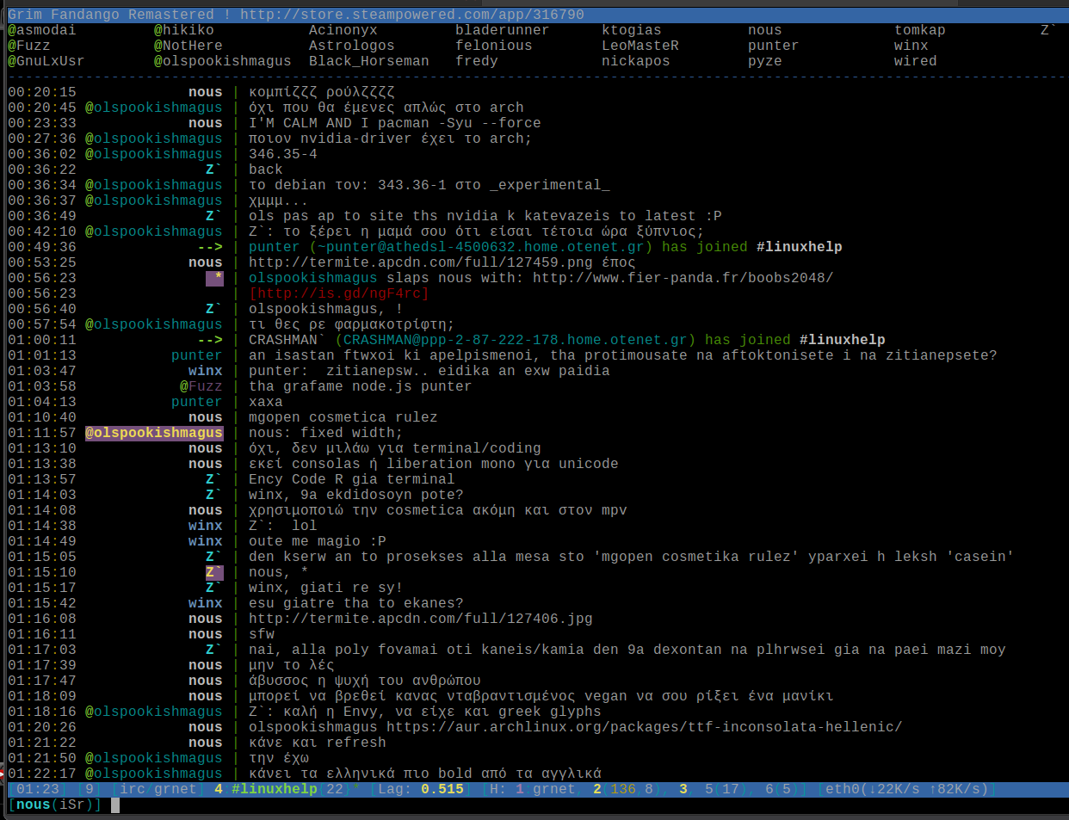
Task: Select nick @Fuzz in the nicklist
Action: click(x=29, y=46)
